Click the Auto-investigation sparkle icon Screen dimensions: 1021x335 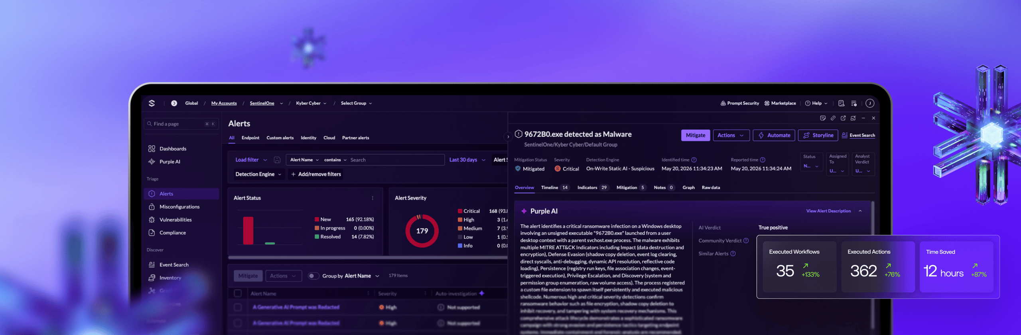click(482, 294)
